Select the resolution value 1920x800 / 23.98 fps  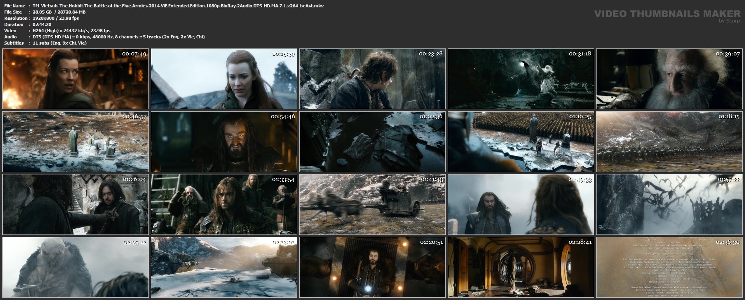[x=56, y=18]
